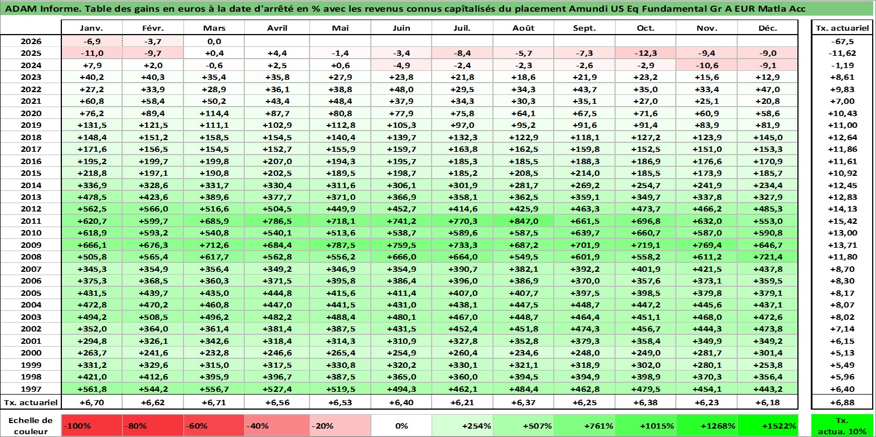This screenshot has height=437, width=876.
Task: Click the Tx. actuariel column header at right
Action: coord(842,28)
